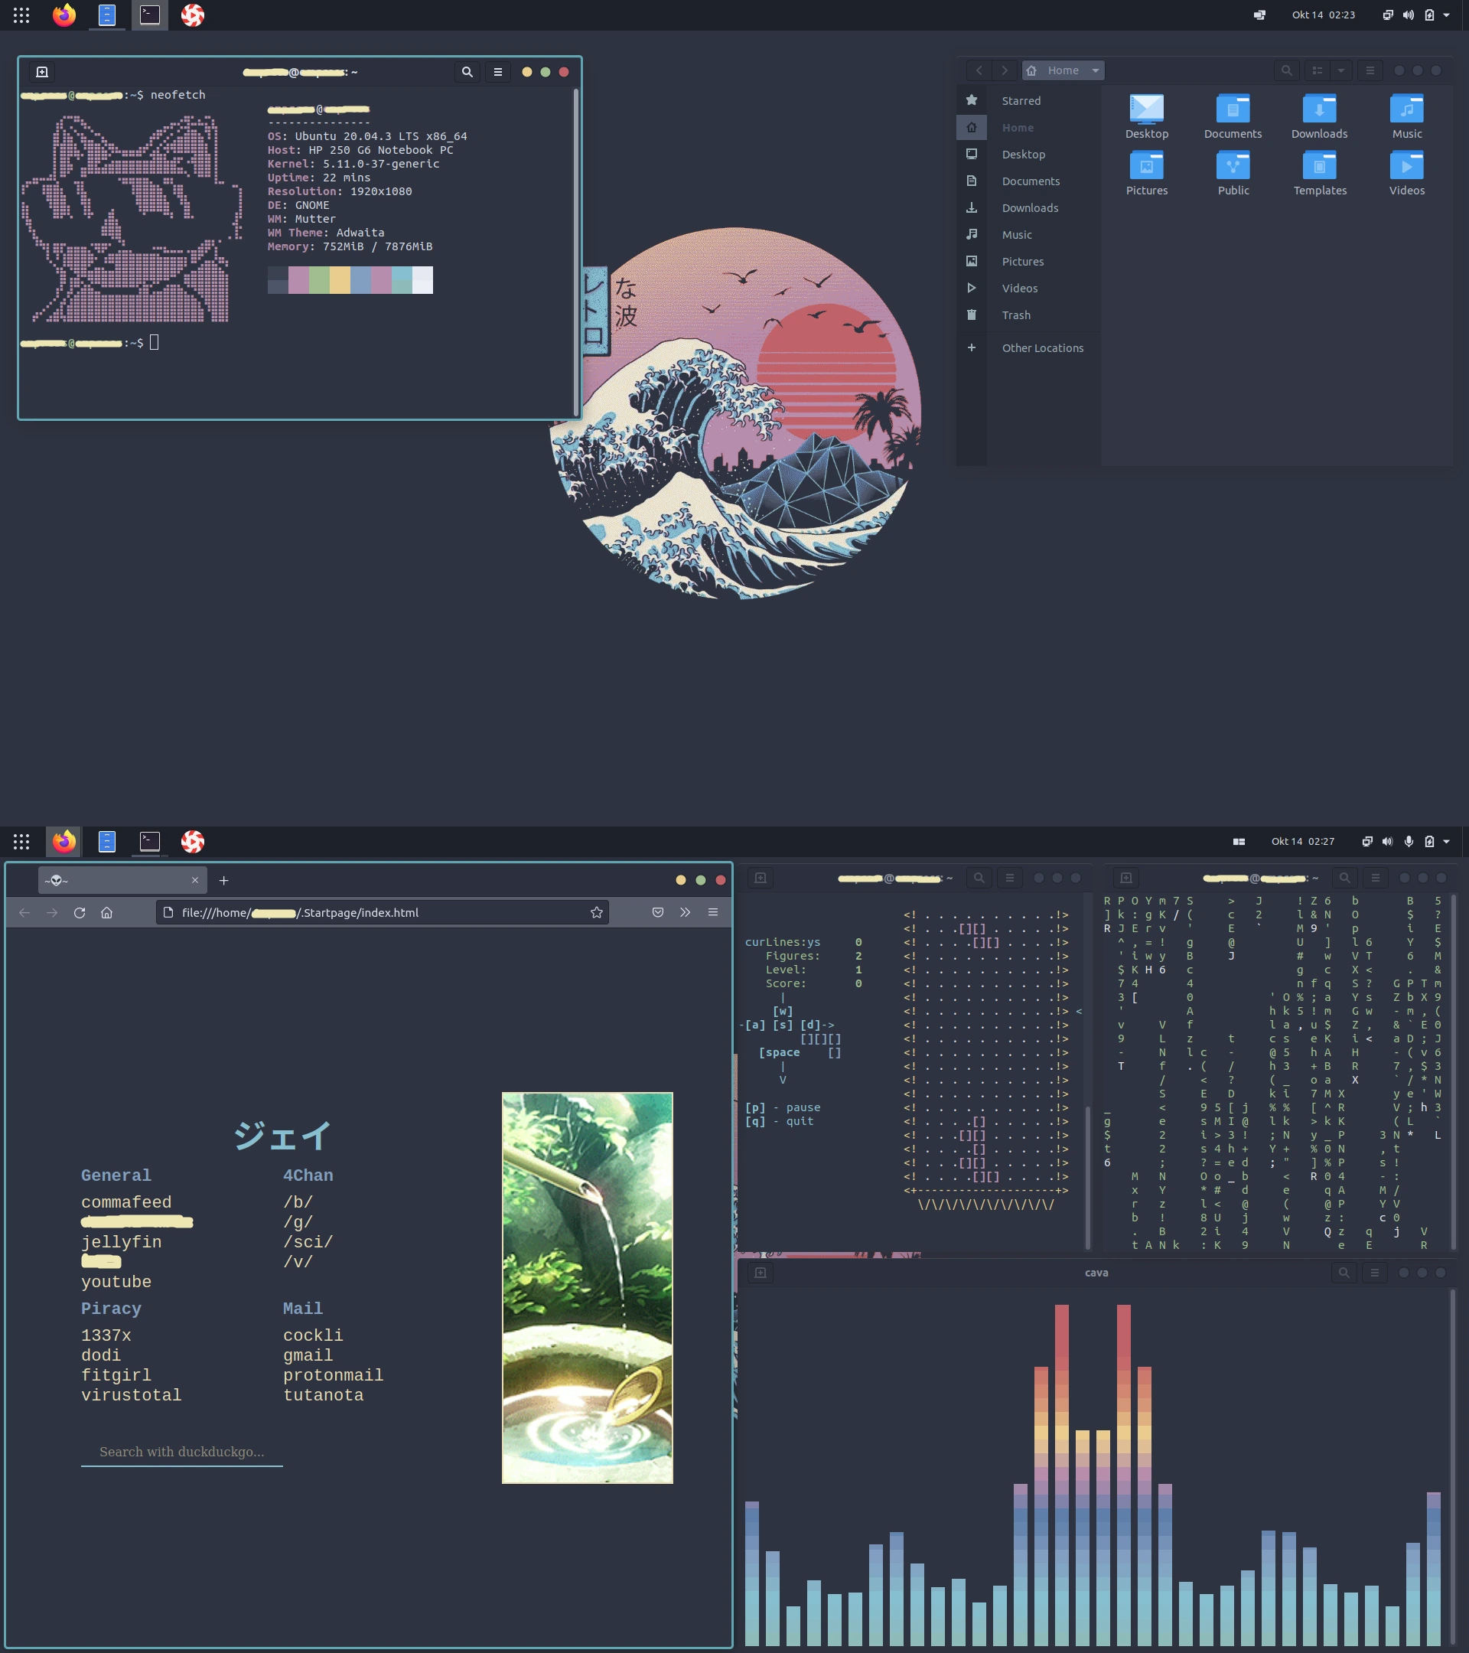Open the protonmail link
The image size is (1469, 1653).
tap(333, 1374)
